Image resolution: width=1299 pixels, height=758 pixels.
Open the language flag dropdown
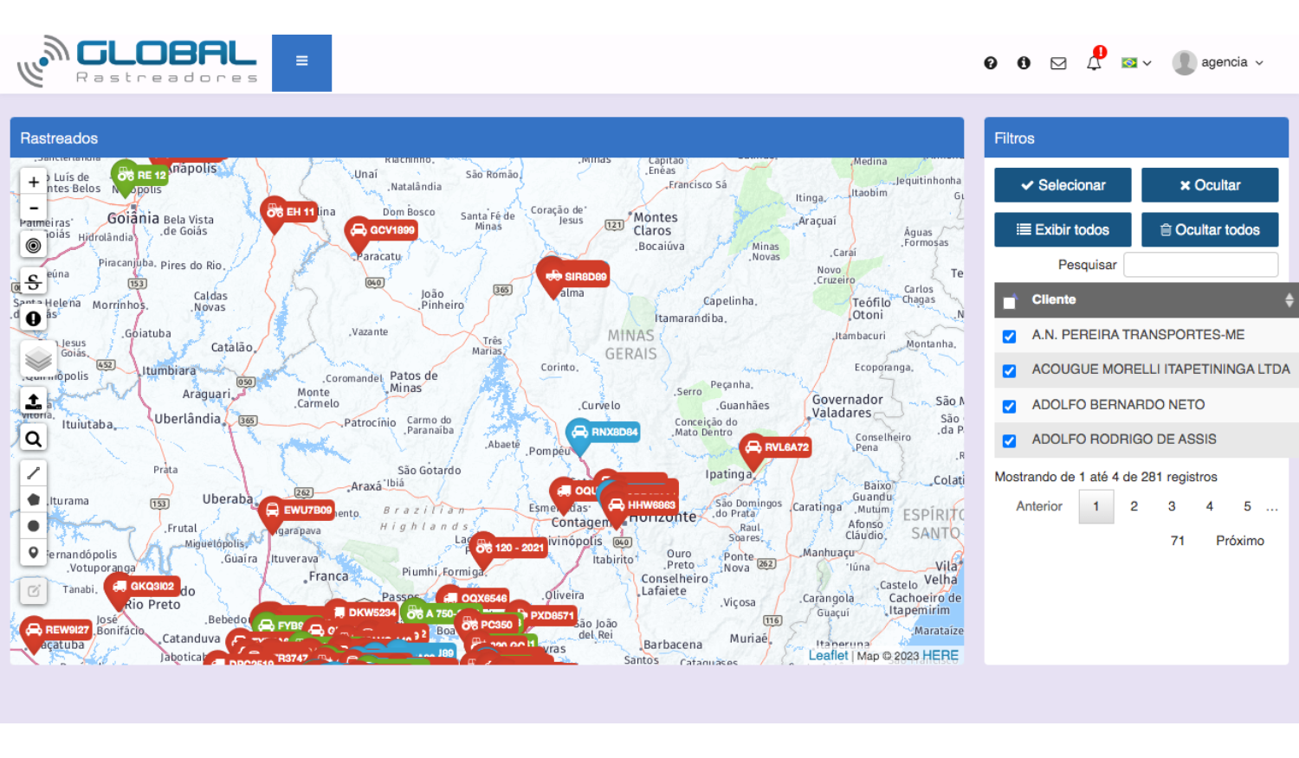(1136, 63)
